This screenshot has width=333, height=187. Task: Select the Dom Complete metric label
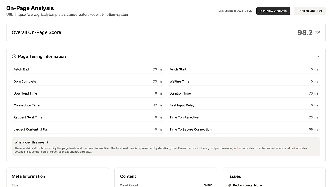click(x=25, y=81)
